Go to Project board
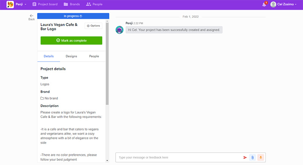 tap(45, 4)
